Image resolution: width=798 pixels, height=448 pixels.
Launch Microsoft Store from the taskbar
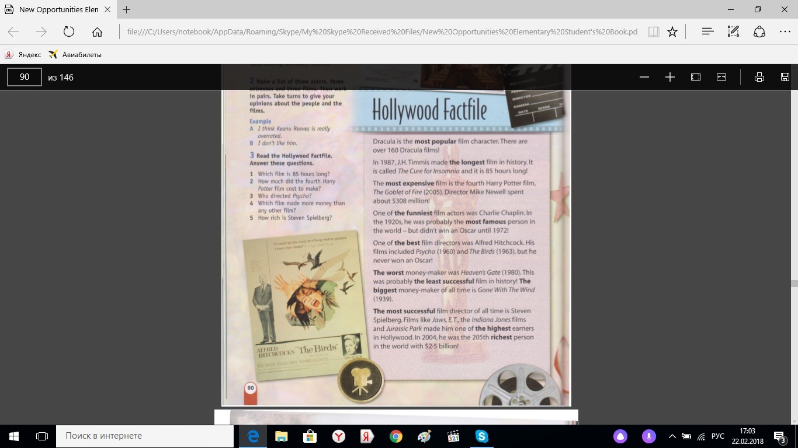tap(310, 436)
